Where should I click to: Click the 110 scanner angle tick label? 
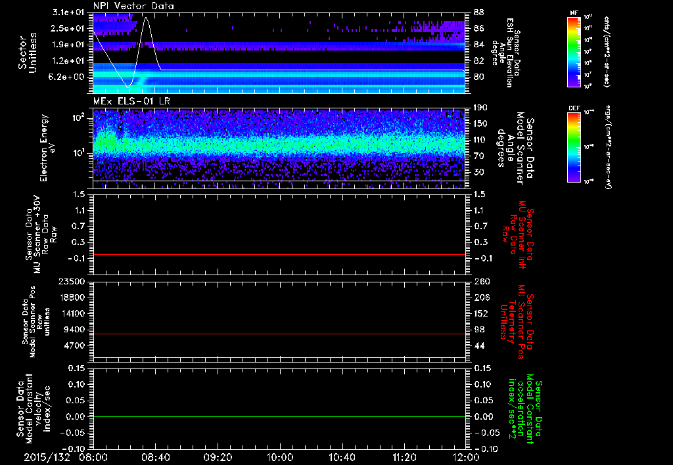[480, 140]
